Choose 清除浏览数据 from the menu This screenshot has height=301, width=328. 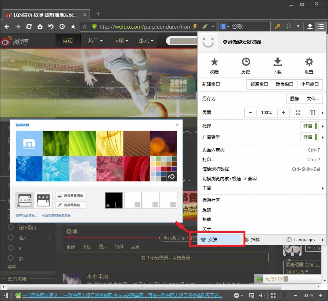[216, 169]
